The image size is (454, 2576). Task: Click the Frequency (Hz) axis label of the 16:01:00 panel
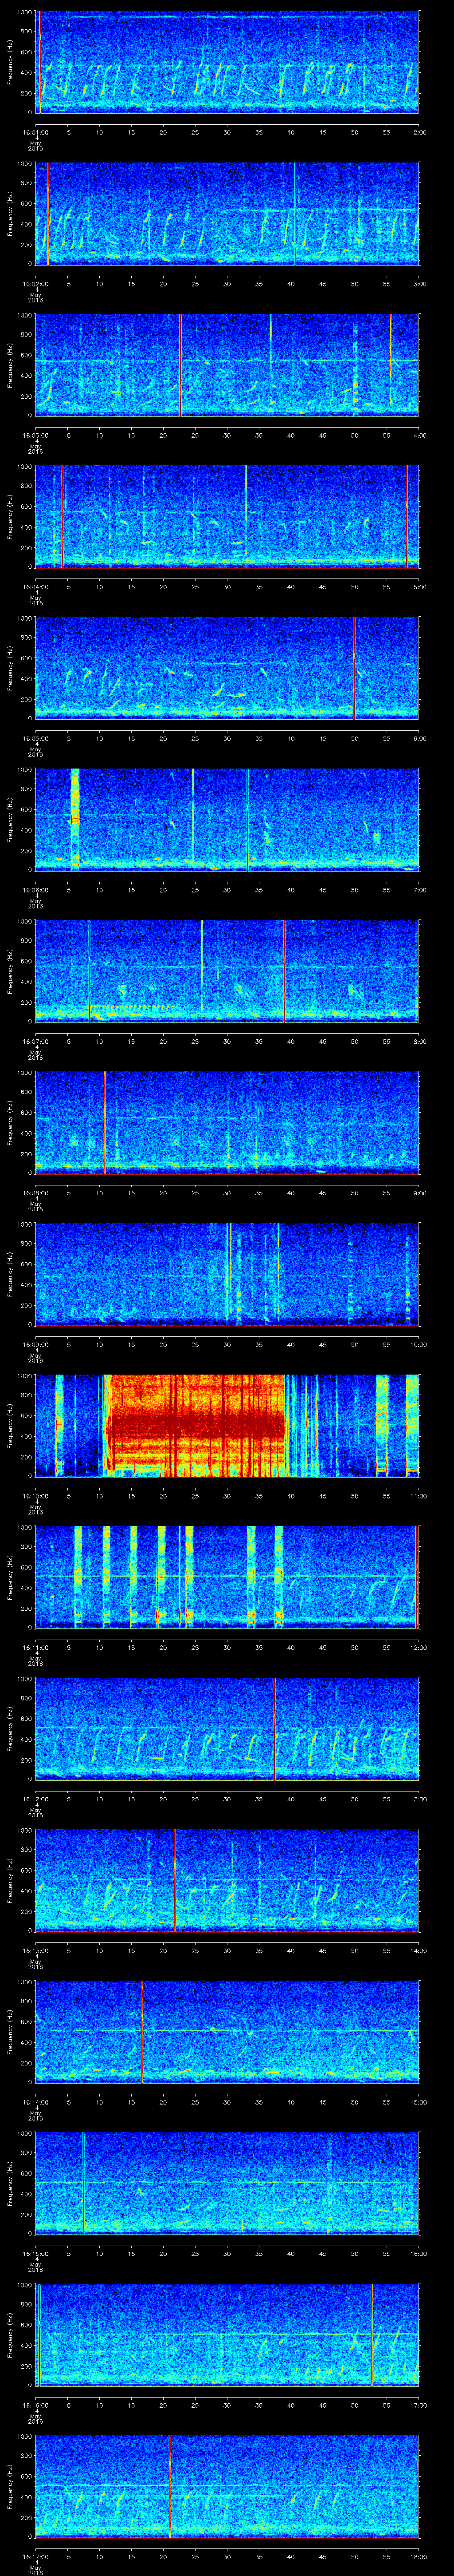(10, 62)
